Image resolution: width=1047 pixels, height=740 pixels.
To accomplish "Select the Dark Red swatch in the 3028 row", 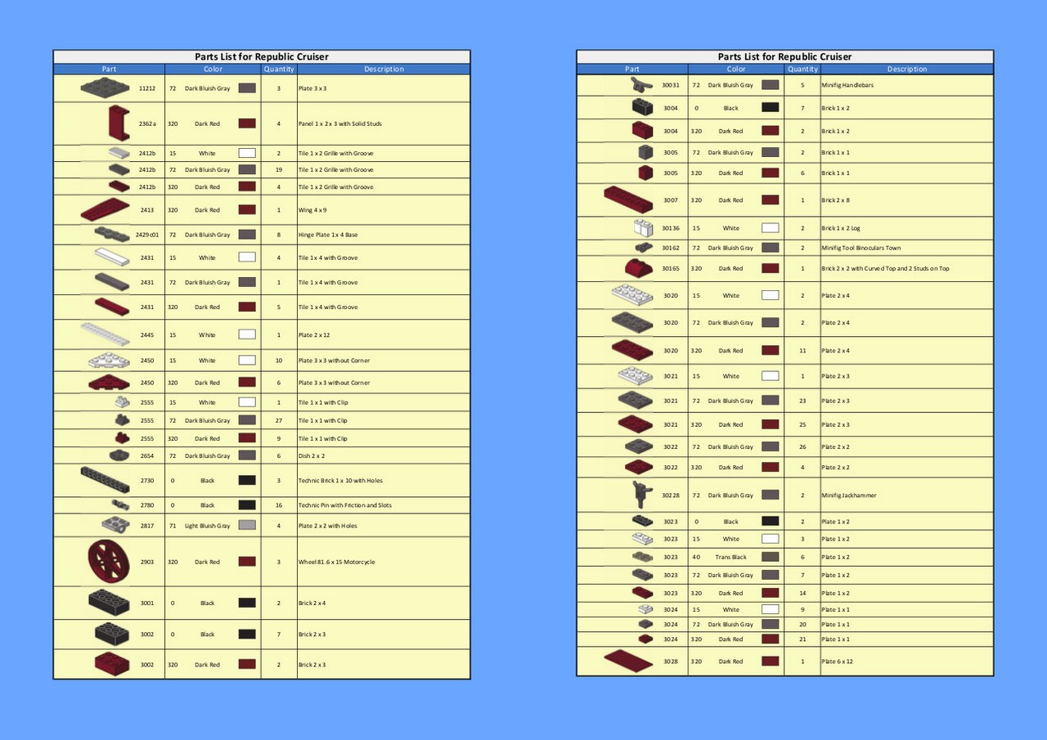I will pos(771,661).
